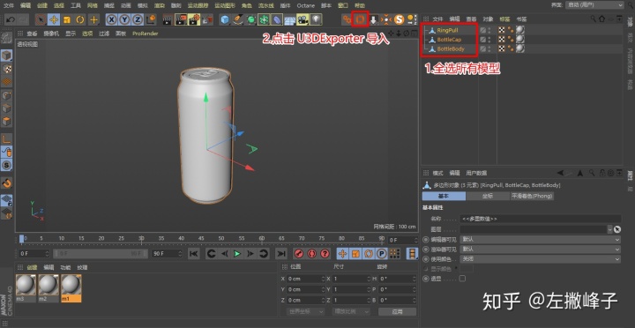Screen dimensions: 635x328
Task: Open the 启动(用户) layout dropdown
Action: 595,5
